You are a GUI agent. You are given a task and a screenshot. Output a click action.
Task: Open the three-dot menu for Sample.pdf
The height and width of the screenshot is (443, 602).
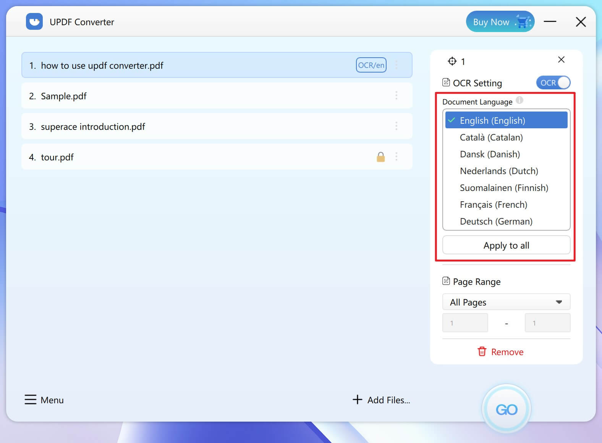396,95
